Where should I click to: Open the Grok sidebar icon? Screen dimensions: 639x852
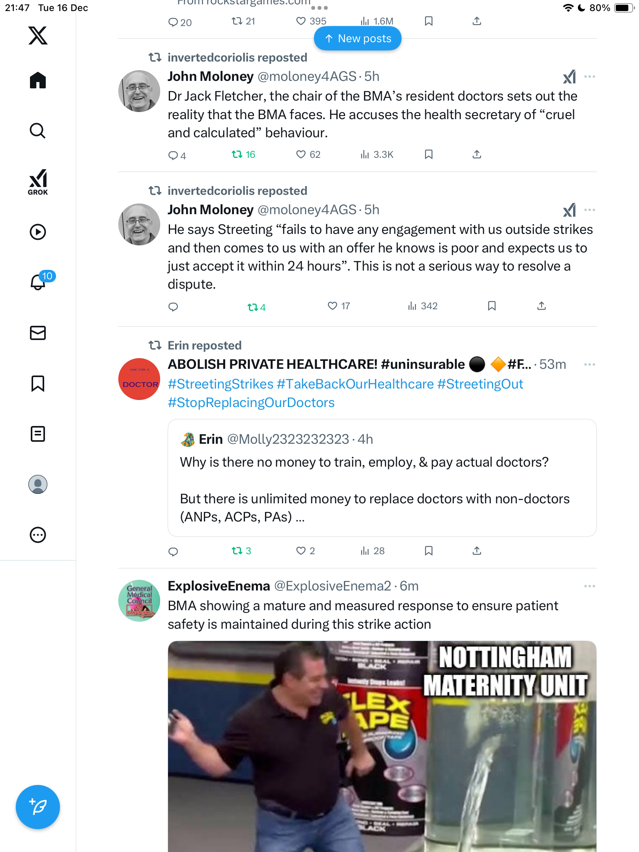coord(38,182)
